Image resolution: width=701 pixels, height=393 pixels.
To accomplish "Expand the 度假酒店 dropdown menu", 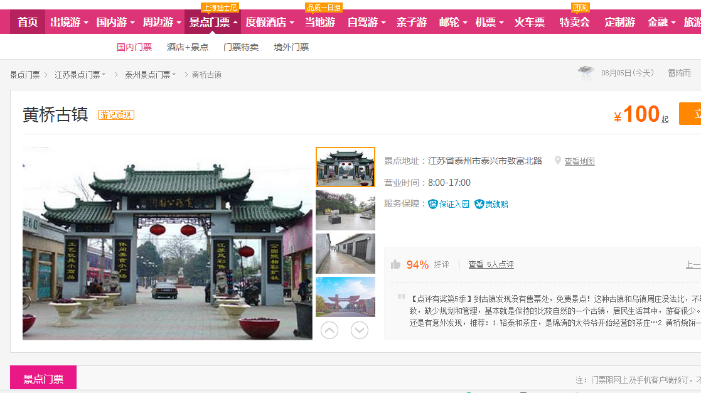I will [269, 23].
